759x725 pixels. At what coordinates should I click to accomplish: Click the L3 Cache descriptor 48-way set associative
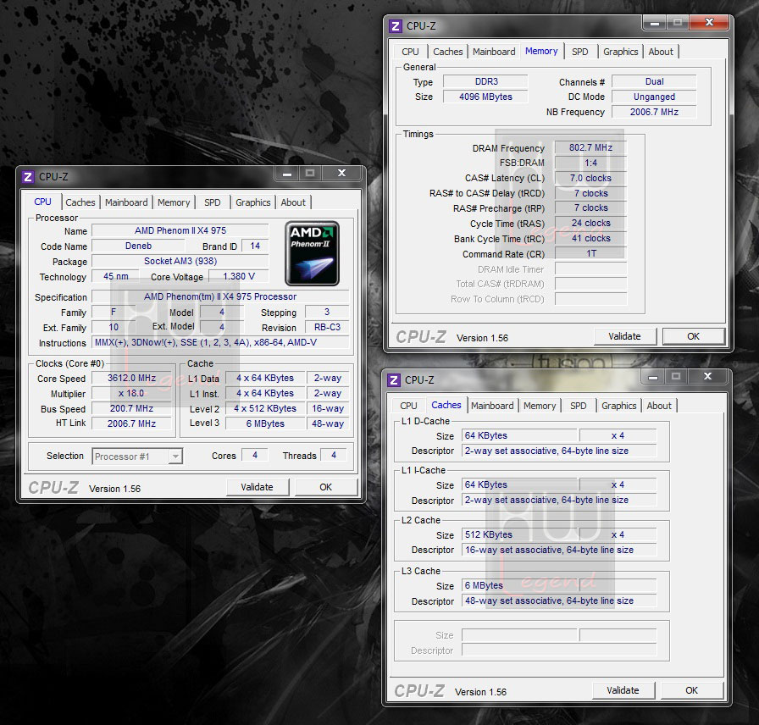pos(560,600)
